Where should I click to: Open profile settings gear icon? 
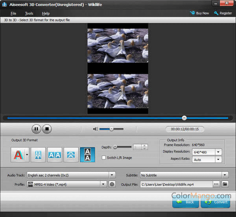click(112, 184)
